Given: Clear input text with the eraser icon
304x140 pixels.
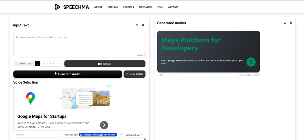Looking at the screenshot, I should pyautogui.click(x=137, y=25).
